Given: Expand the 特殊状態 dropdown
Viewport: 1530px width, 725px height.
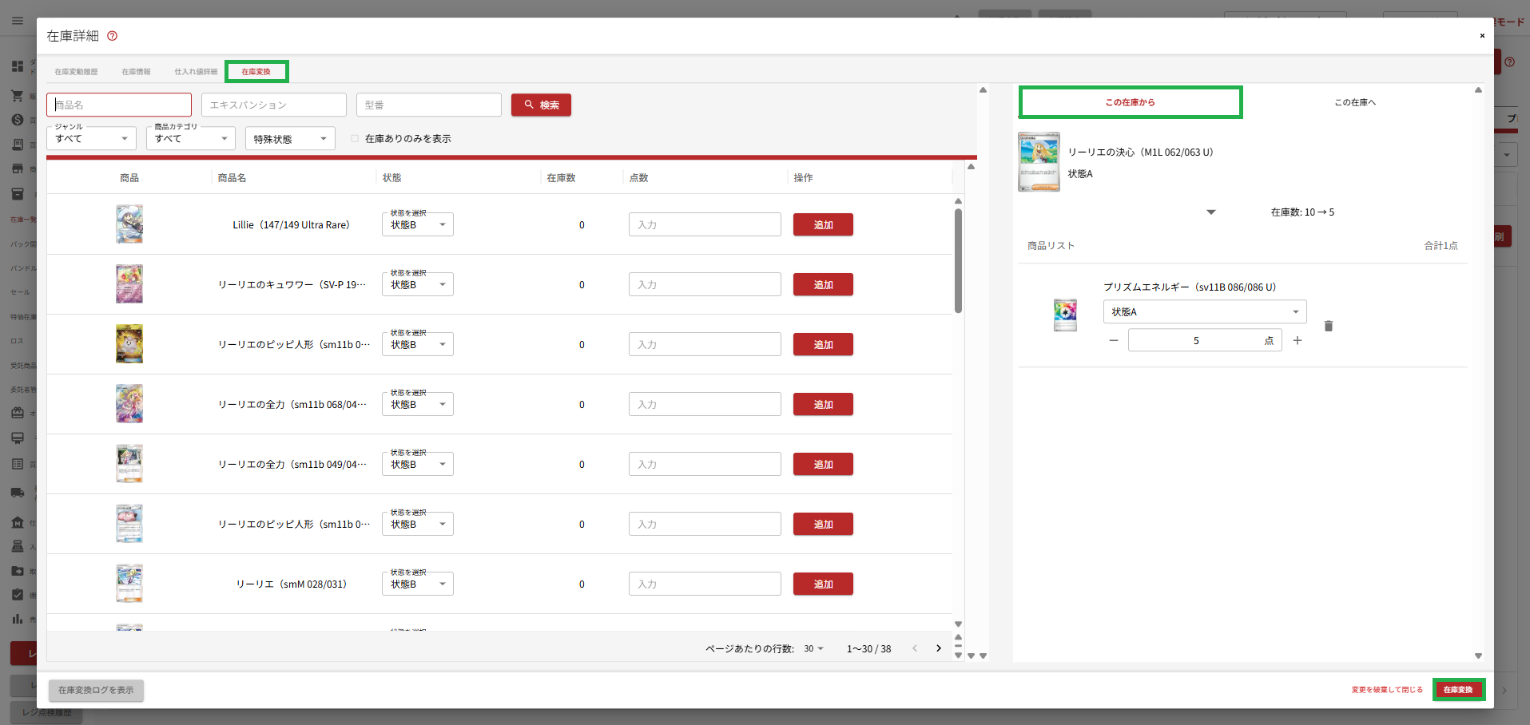Looking at the screenshot, I should click(x=290, y=139).
